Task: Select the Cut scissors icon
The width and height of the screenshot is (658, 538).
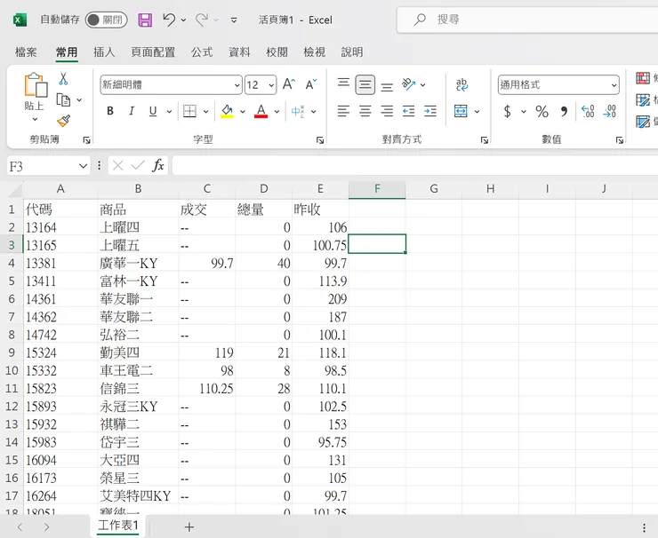Action: pyautogui.click(x=63, y=79)
